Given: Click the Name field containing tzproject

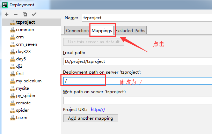Looking at the screenshot, I should 147,18.
